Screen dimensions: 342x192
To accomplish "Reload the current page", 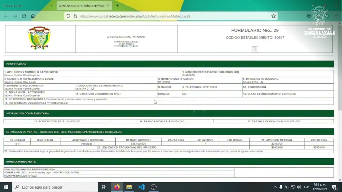I will click(24, 16).
